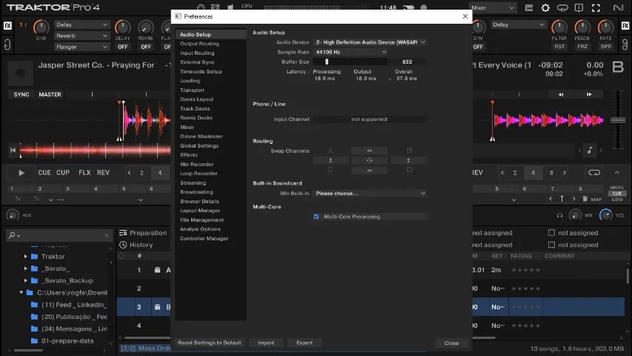The width and height of the screenshot is (632, 356).
Task: Click Reset Settings to Default button
Action: coord(210,343)
